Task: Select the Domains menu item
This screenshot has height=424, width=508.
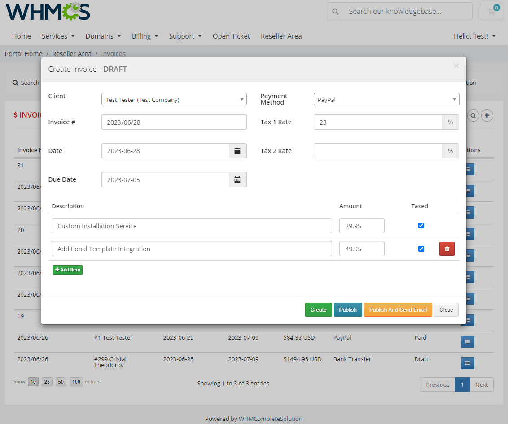Action: 103,36
